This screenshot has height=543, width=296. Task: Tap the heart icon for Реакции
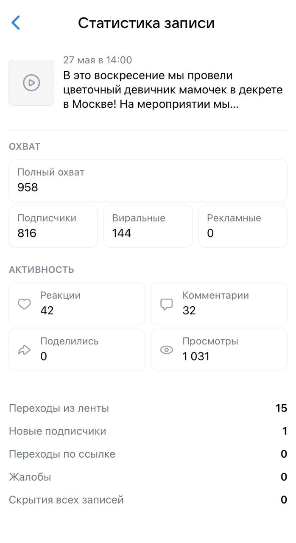(x=24, y=304)
